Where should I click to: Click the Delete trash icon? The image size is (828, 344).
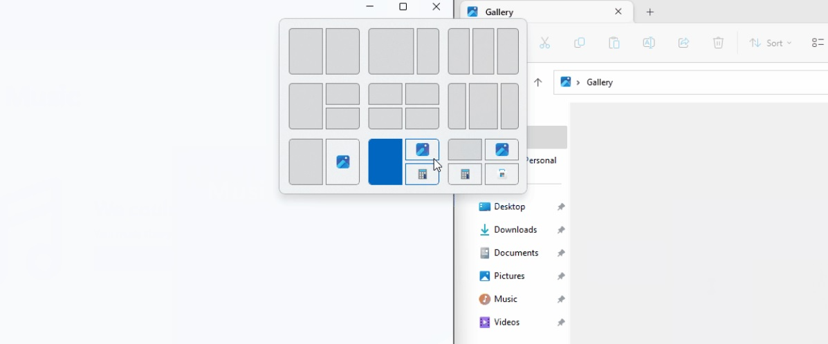click(x=718, y=43)
